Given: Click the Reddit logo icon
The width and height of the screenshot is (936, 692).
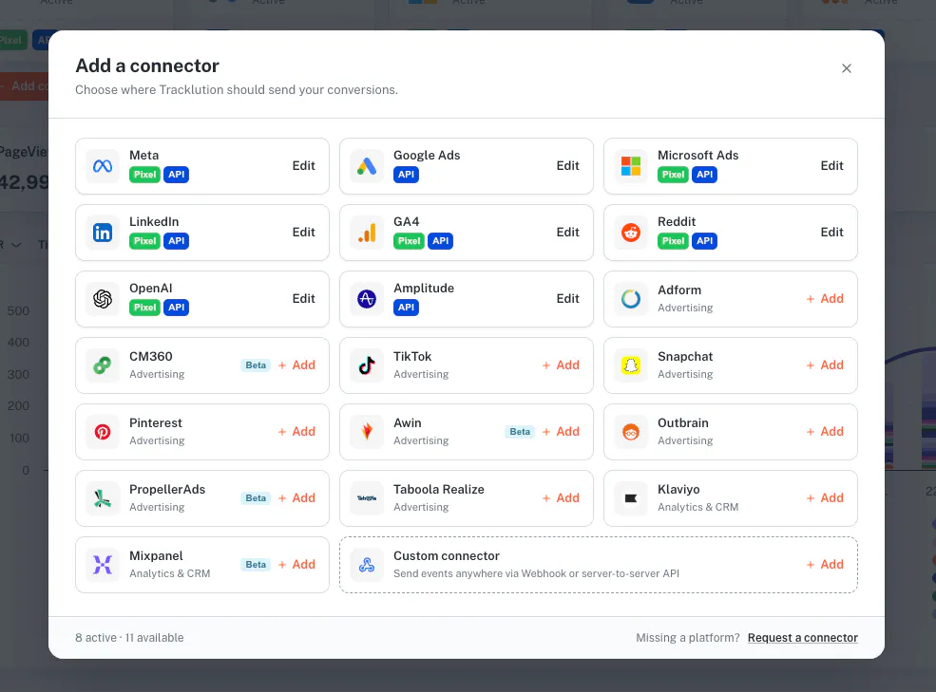Looking at the screenshot, I should (631, 232).
